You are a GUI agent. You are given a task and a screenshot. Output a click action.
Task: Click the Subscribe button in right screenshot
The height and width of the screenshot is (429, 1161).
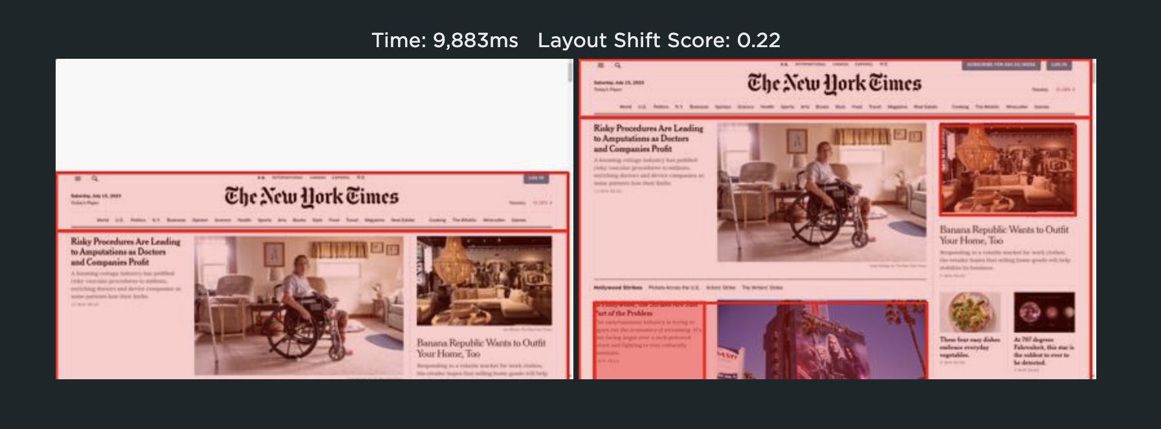tap(1001, 65)
